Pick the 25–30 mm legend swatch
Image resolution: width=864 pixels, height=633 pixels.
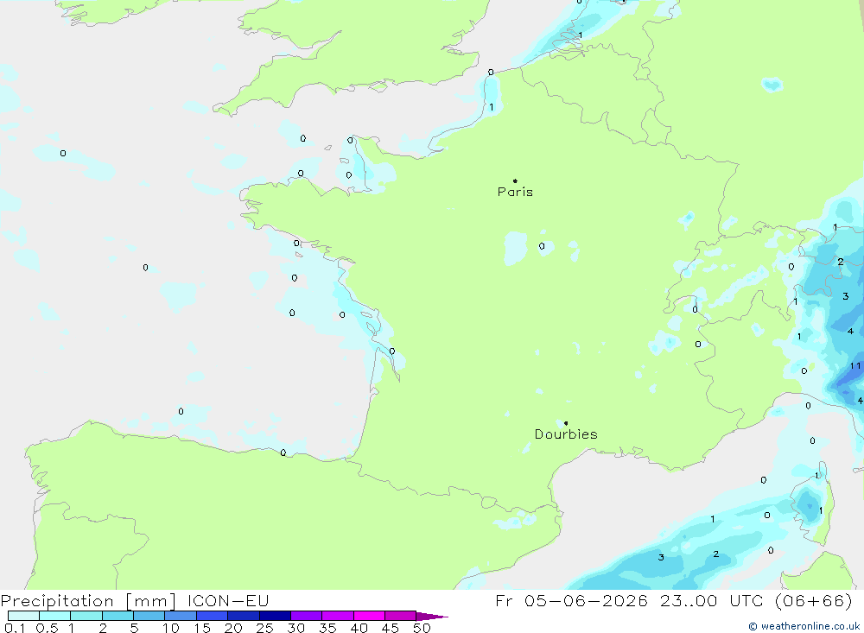pos(275,616)
